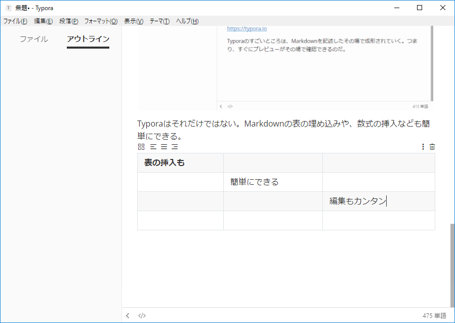Viewport: 455px width, 323px height.
Task: Open the テーマ(T) menu
Action: (x=159, y=21)
